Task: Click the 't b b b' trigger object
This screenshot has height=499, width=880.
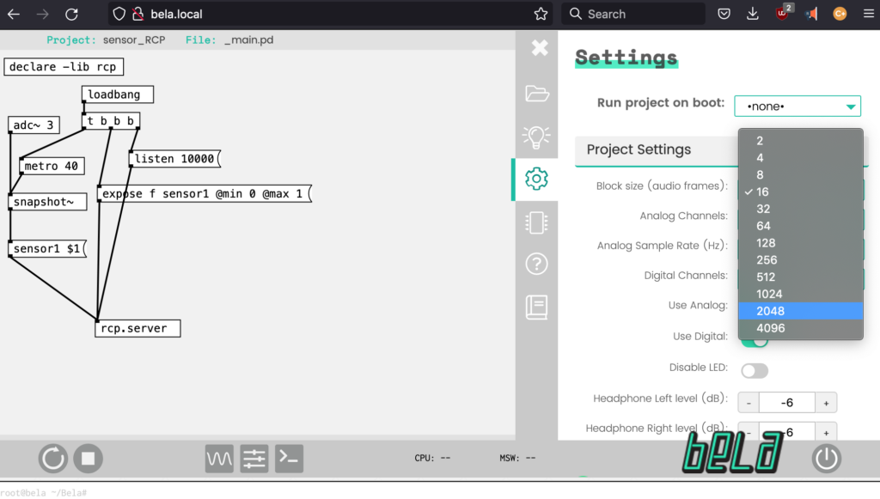Action: coord(111,120)
